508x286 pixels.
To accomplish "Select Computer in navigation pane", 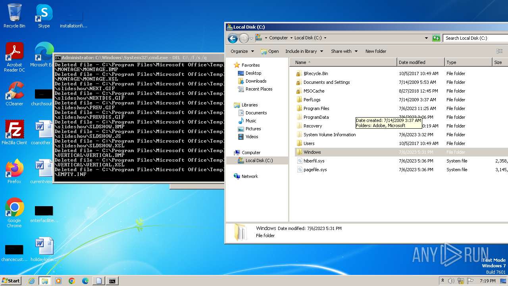I will tap(251, 153).
